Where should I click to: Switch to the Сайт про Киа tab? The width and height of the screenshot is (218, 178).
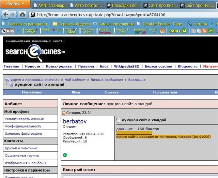[160, 5]
